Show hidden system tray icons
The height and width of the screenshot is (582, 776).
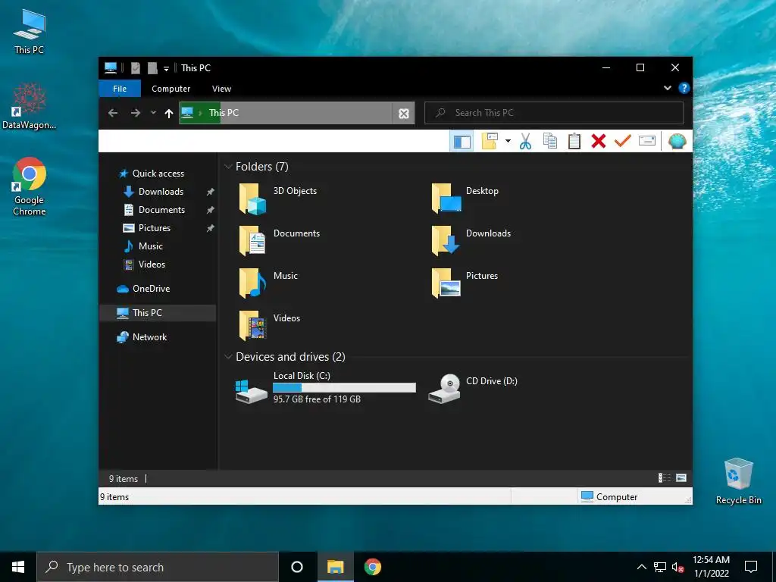(641, 567)
